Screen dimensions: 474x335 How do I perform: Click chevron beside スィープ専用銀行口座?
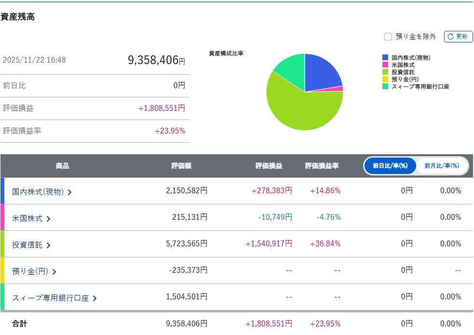(x=95, y=298)
